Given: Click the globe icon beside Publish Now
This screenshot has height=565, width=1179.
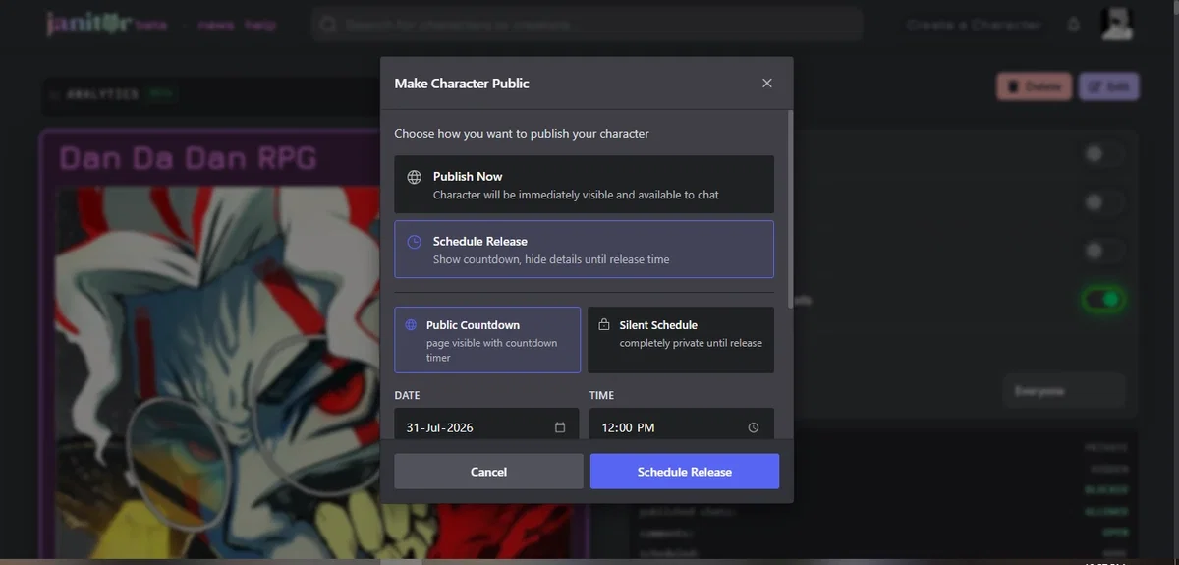Looking at the screenshot, I should coord(415,177).
